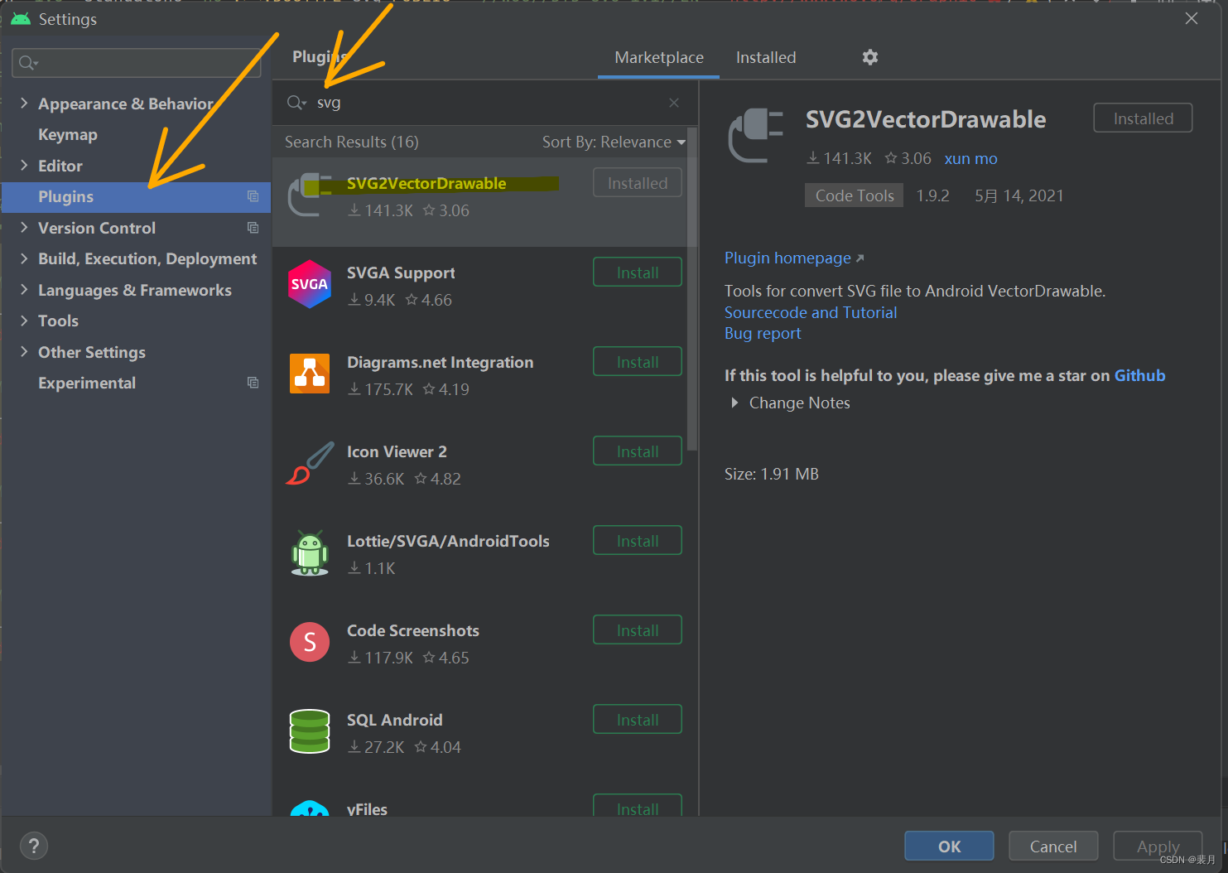
Task: Click the plugin search magnifier icon
Action: click(x=296, y=103)
